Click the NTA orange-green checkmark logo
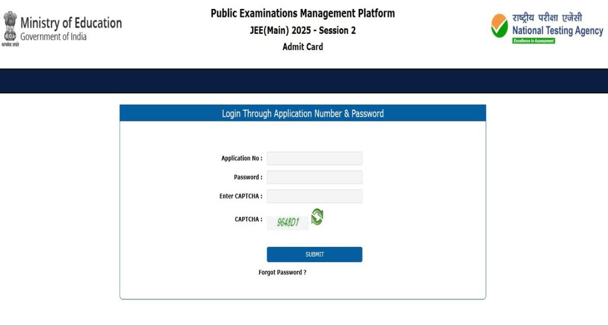 click(x=499, y=26)
